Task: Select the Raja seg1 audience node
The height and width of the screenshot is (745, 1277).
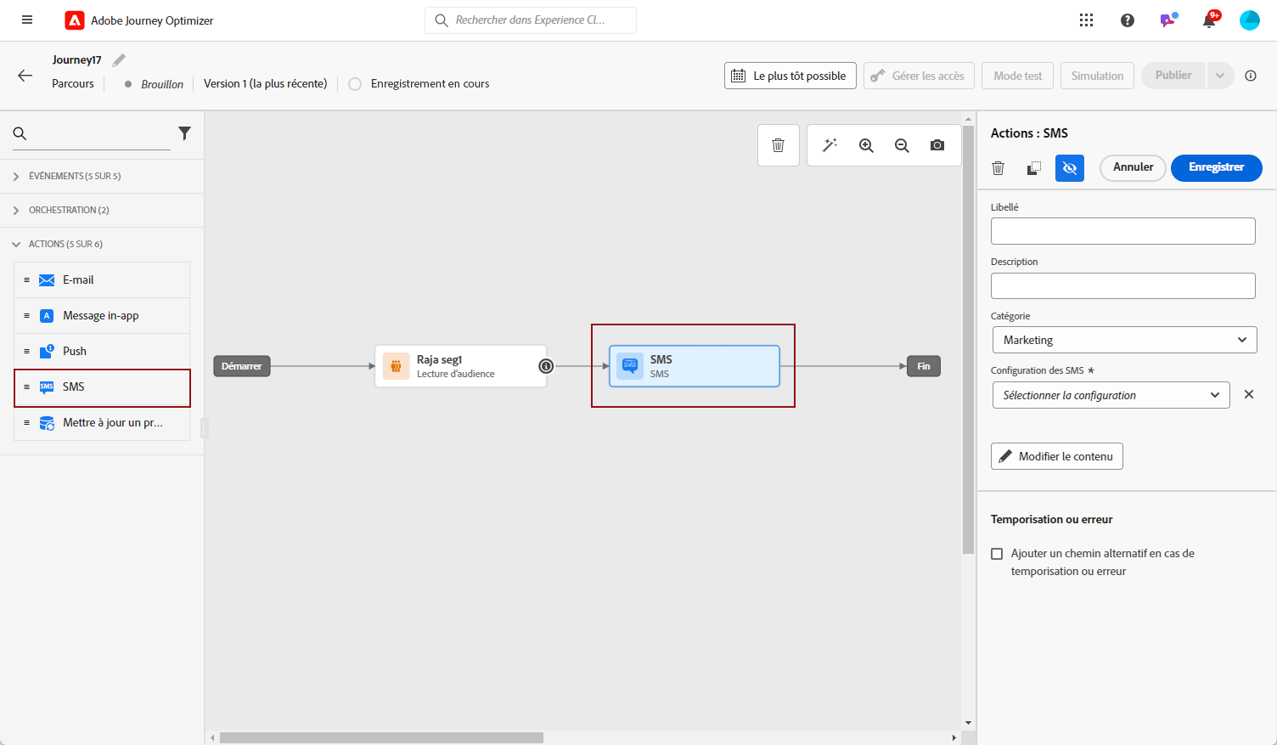Action: (461, 366)
